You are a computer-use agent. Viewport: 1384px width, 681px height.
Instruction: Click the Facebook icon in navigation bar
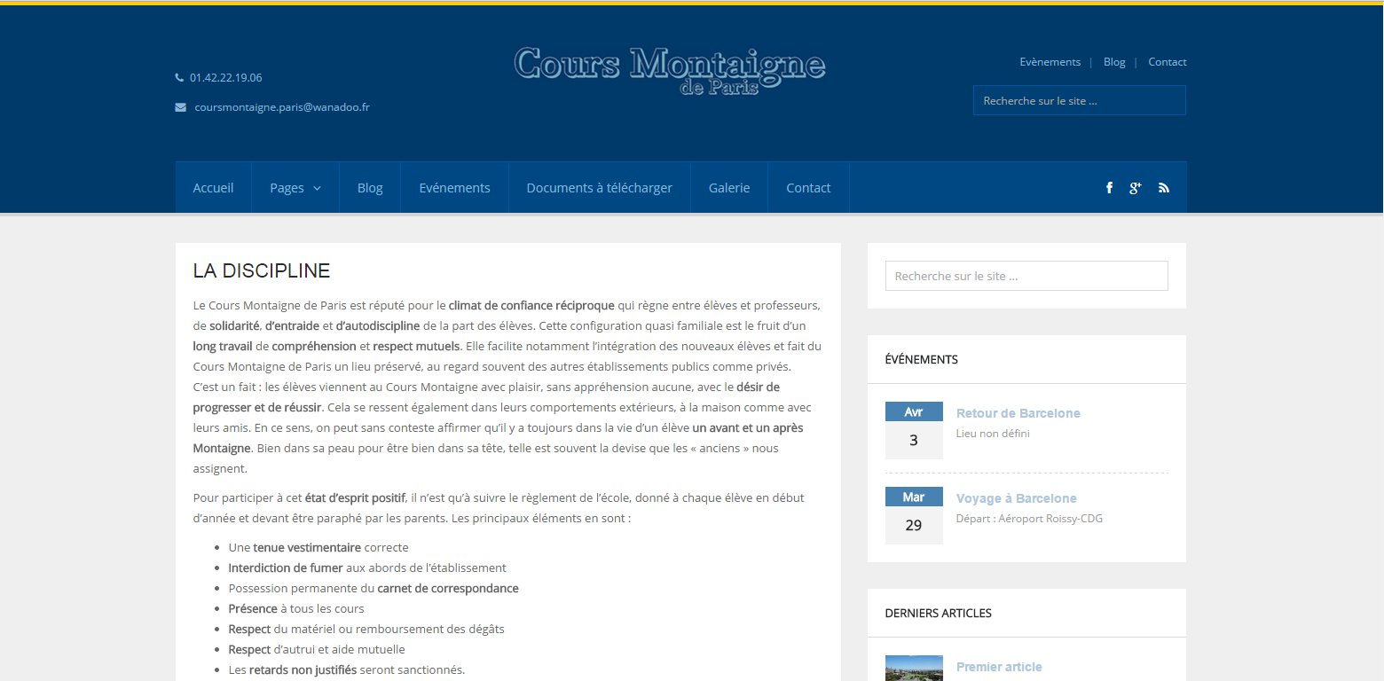[x=1109, y=188]
